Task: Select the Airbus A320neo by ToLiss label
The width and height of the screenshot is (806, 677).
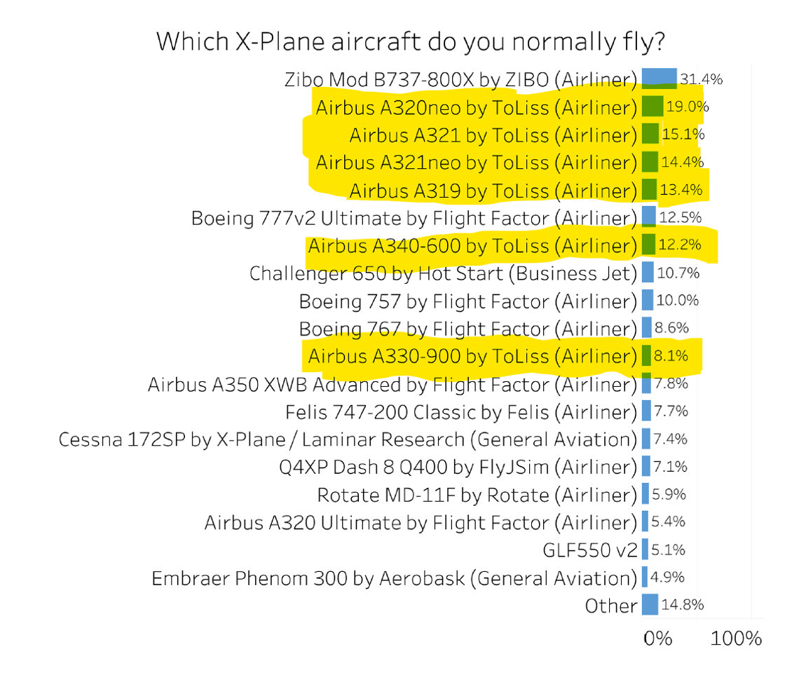Action: coord(476,107)
